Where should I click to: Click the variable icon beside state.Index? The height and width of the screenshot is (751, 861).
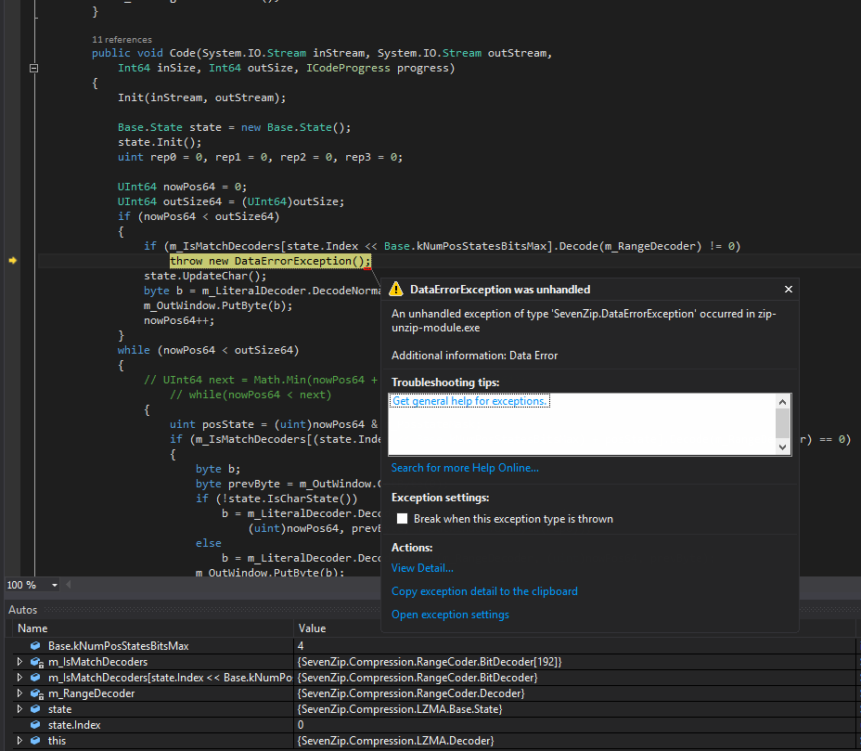(x=36, y=725)
